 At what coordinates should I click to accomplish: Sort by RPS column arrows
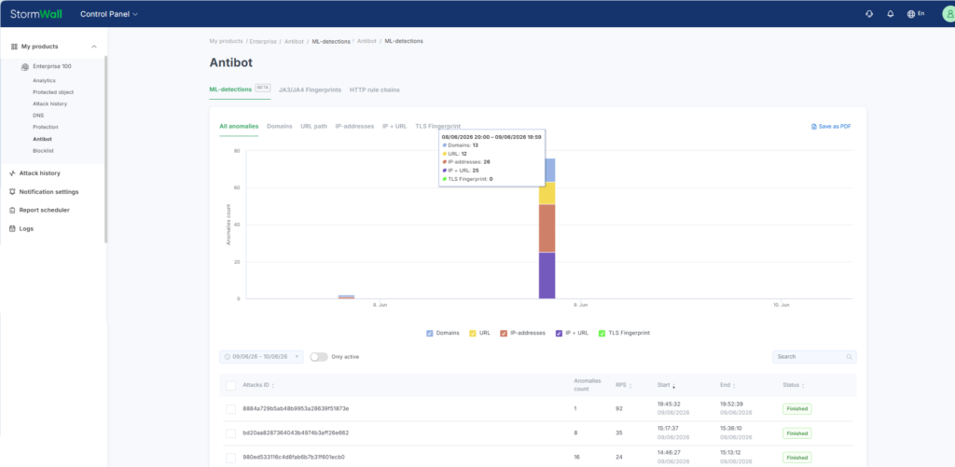click(630, 385)
